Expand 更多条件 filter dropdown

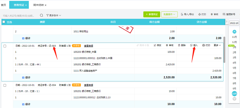point(54,15)
